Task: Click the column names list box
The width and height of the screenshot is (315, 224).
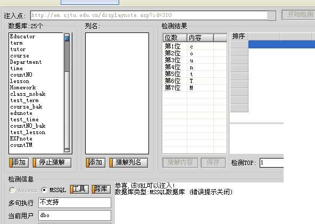Action: (x=117, y=94)
